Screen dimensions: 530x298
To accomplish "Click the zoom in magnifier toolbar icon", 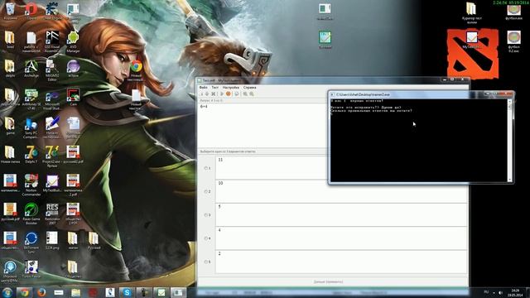I will click(x=245, y=94).
